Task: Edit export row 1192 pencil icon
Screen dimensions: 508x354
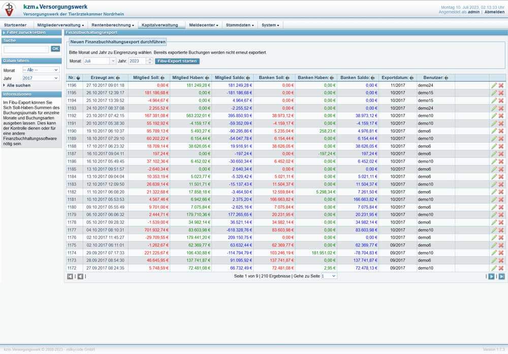Action: [x=494, y=116]
